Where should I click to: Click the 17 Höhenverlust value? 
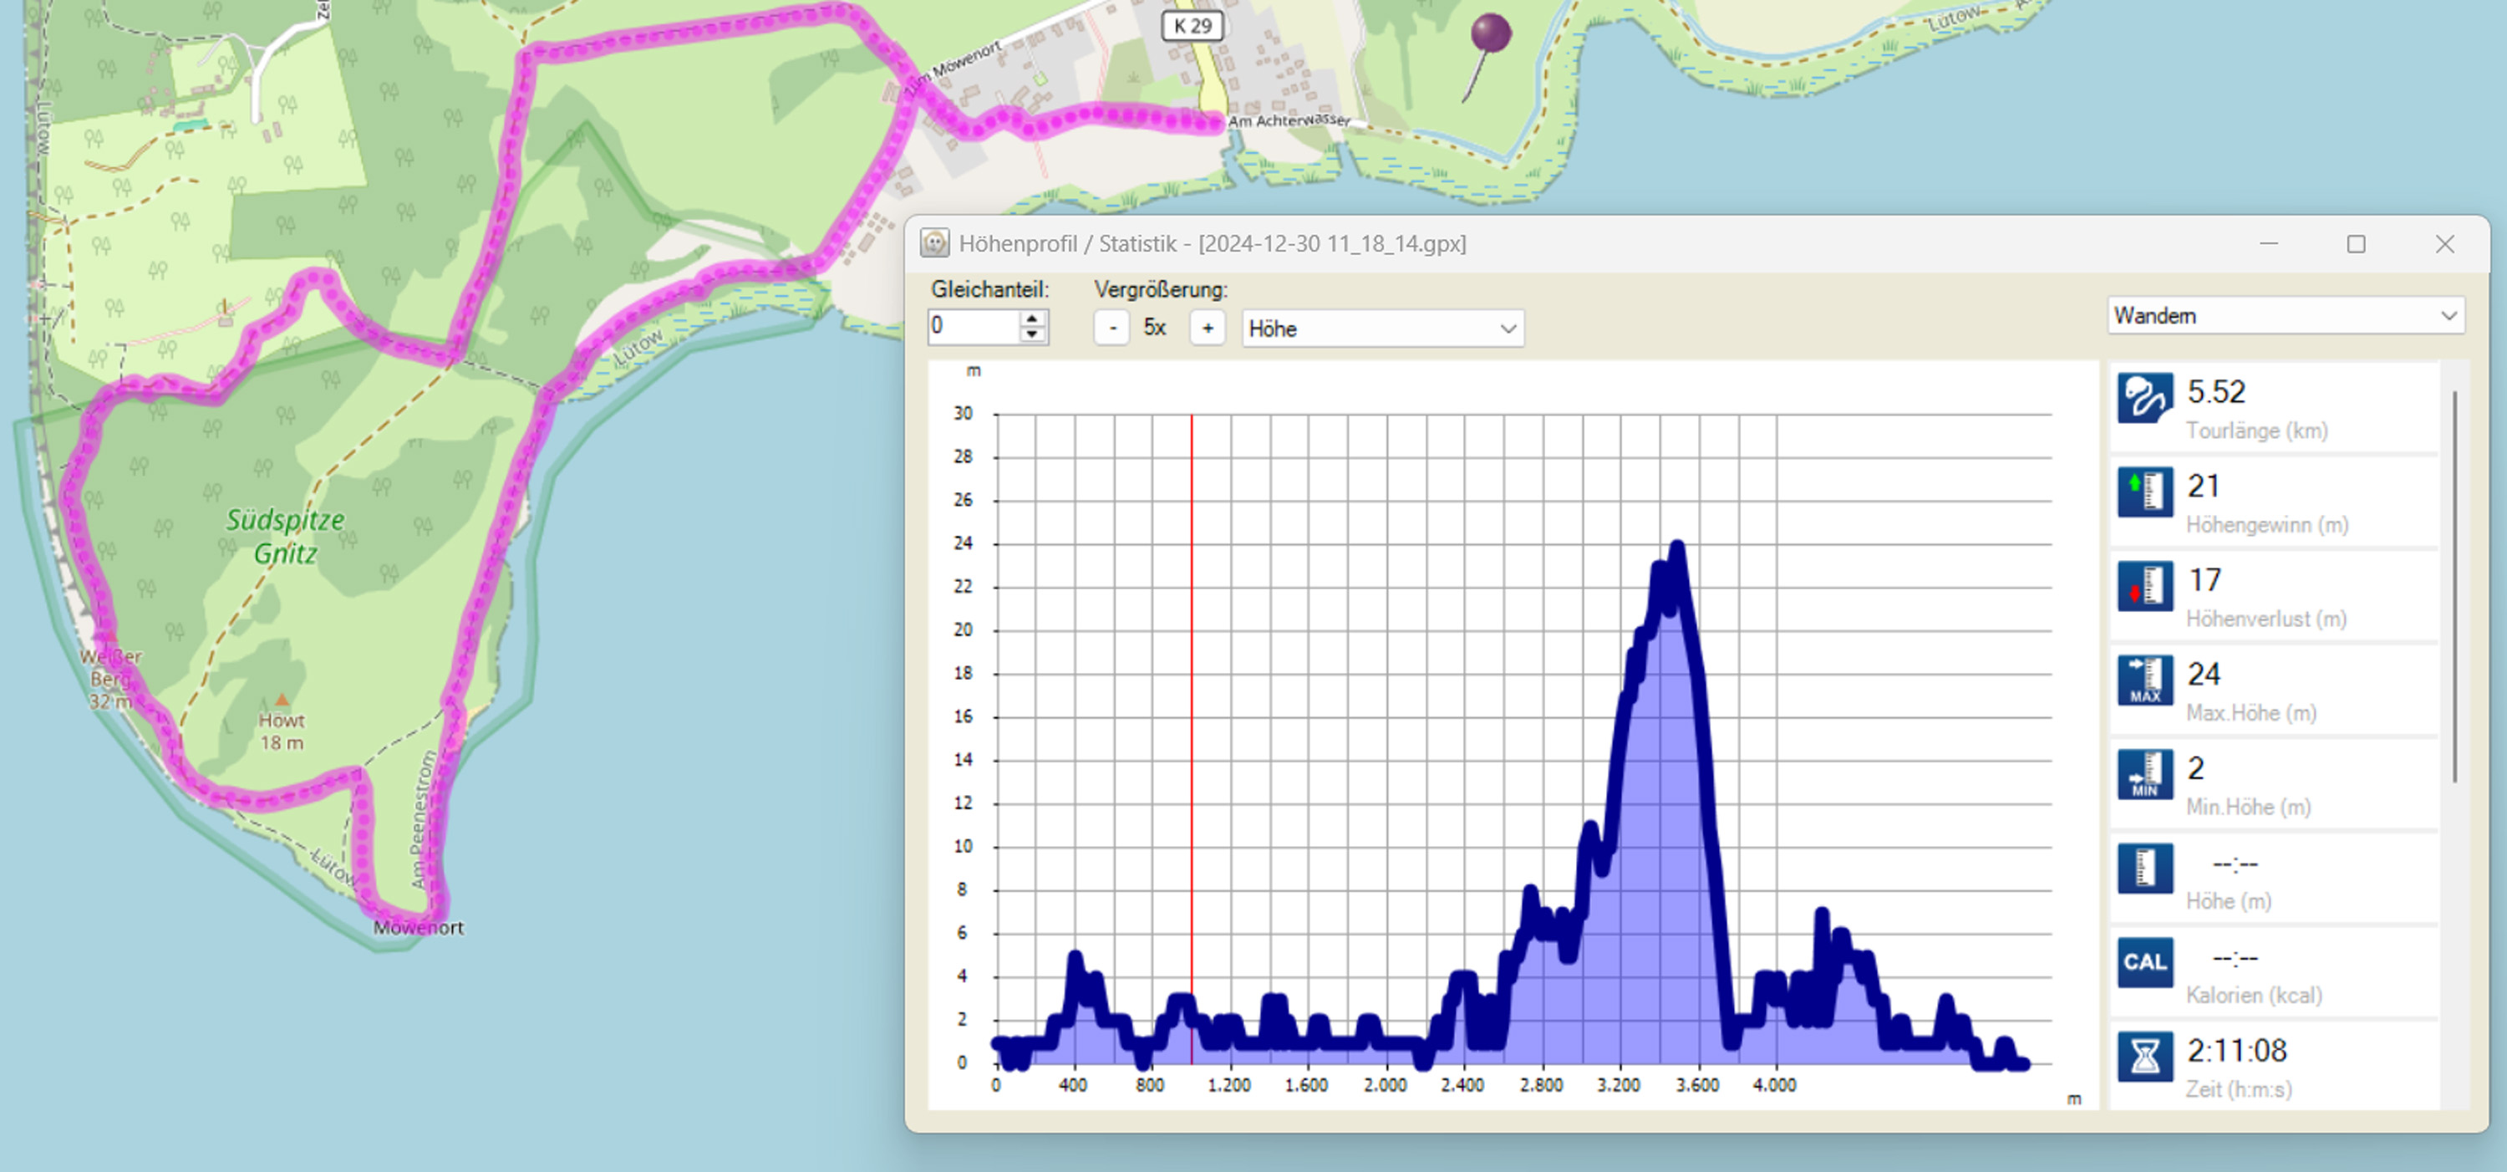[x=2204, y=580]
